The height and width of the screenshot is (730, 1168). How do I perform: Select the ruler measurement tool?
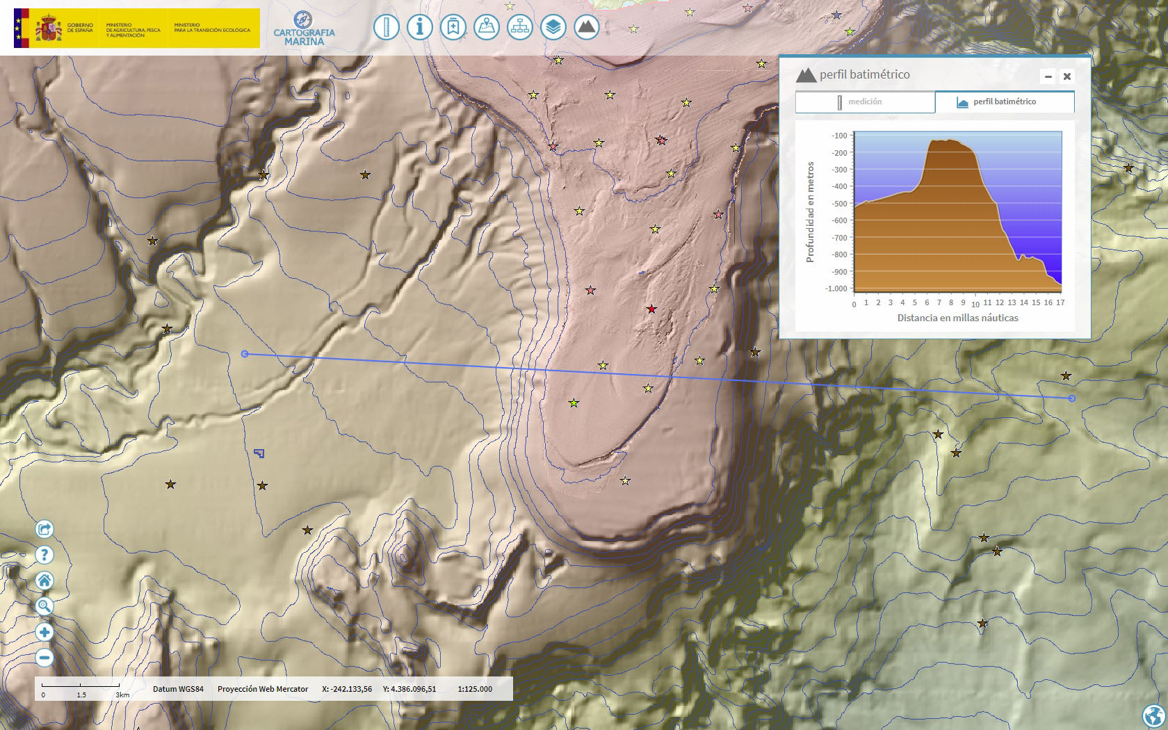[386, 28]
